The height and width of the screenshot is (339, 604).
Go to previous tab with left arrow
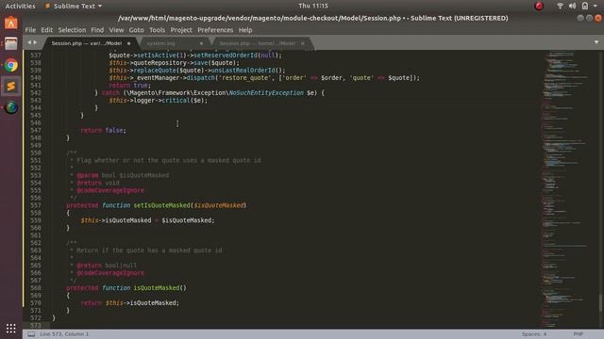click(29, 42)
